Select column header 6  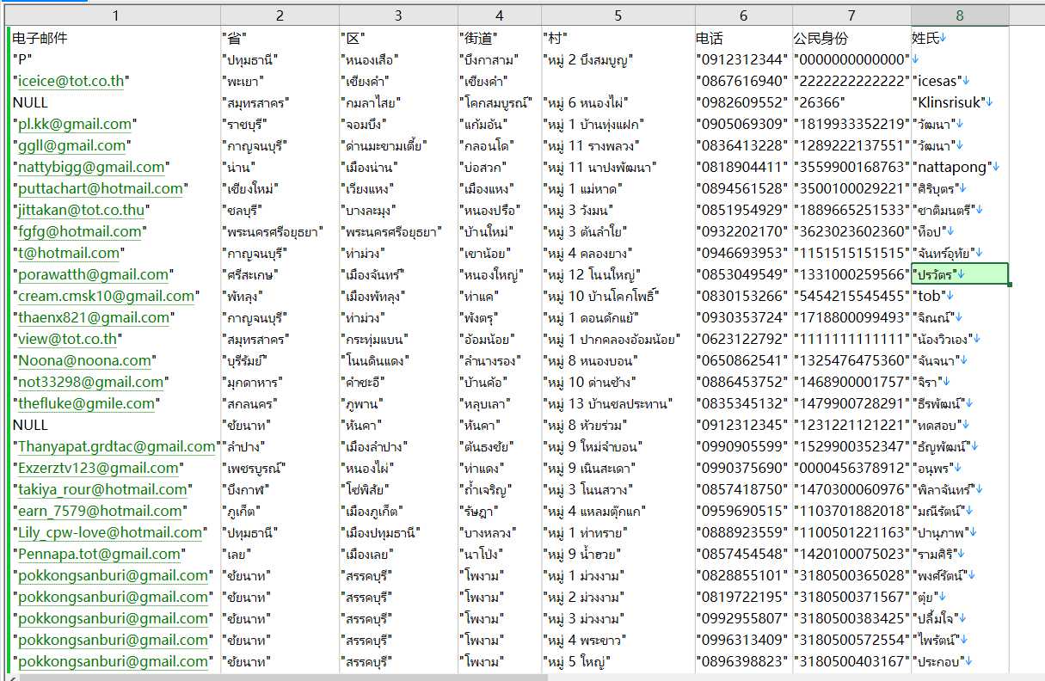click(743, 15)
